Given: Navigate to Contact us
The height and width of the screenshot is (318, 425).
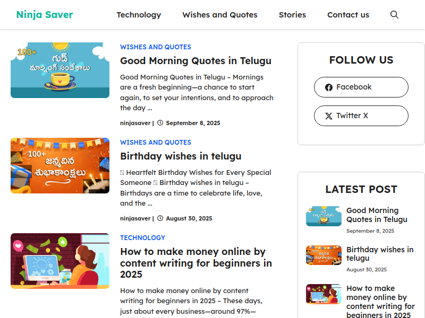Looking at the screenshot, I should pos(348,15).
